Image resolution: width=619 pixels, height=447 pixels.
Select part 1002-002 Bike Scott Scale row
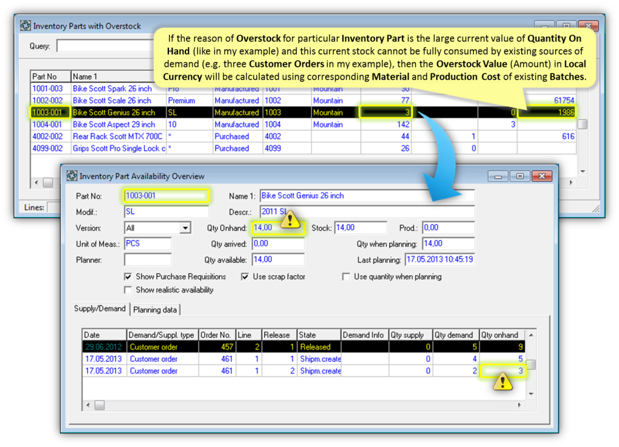pyautogui.click(x=303, y=101)
